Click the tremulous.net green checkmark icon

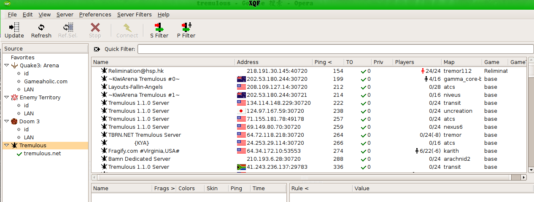(19, 154)
